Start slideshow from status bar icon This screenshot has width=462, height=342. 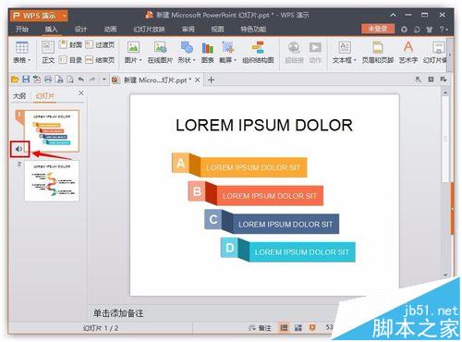point(312,328)
